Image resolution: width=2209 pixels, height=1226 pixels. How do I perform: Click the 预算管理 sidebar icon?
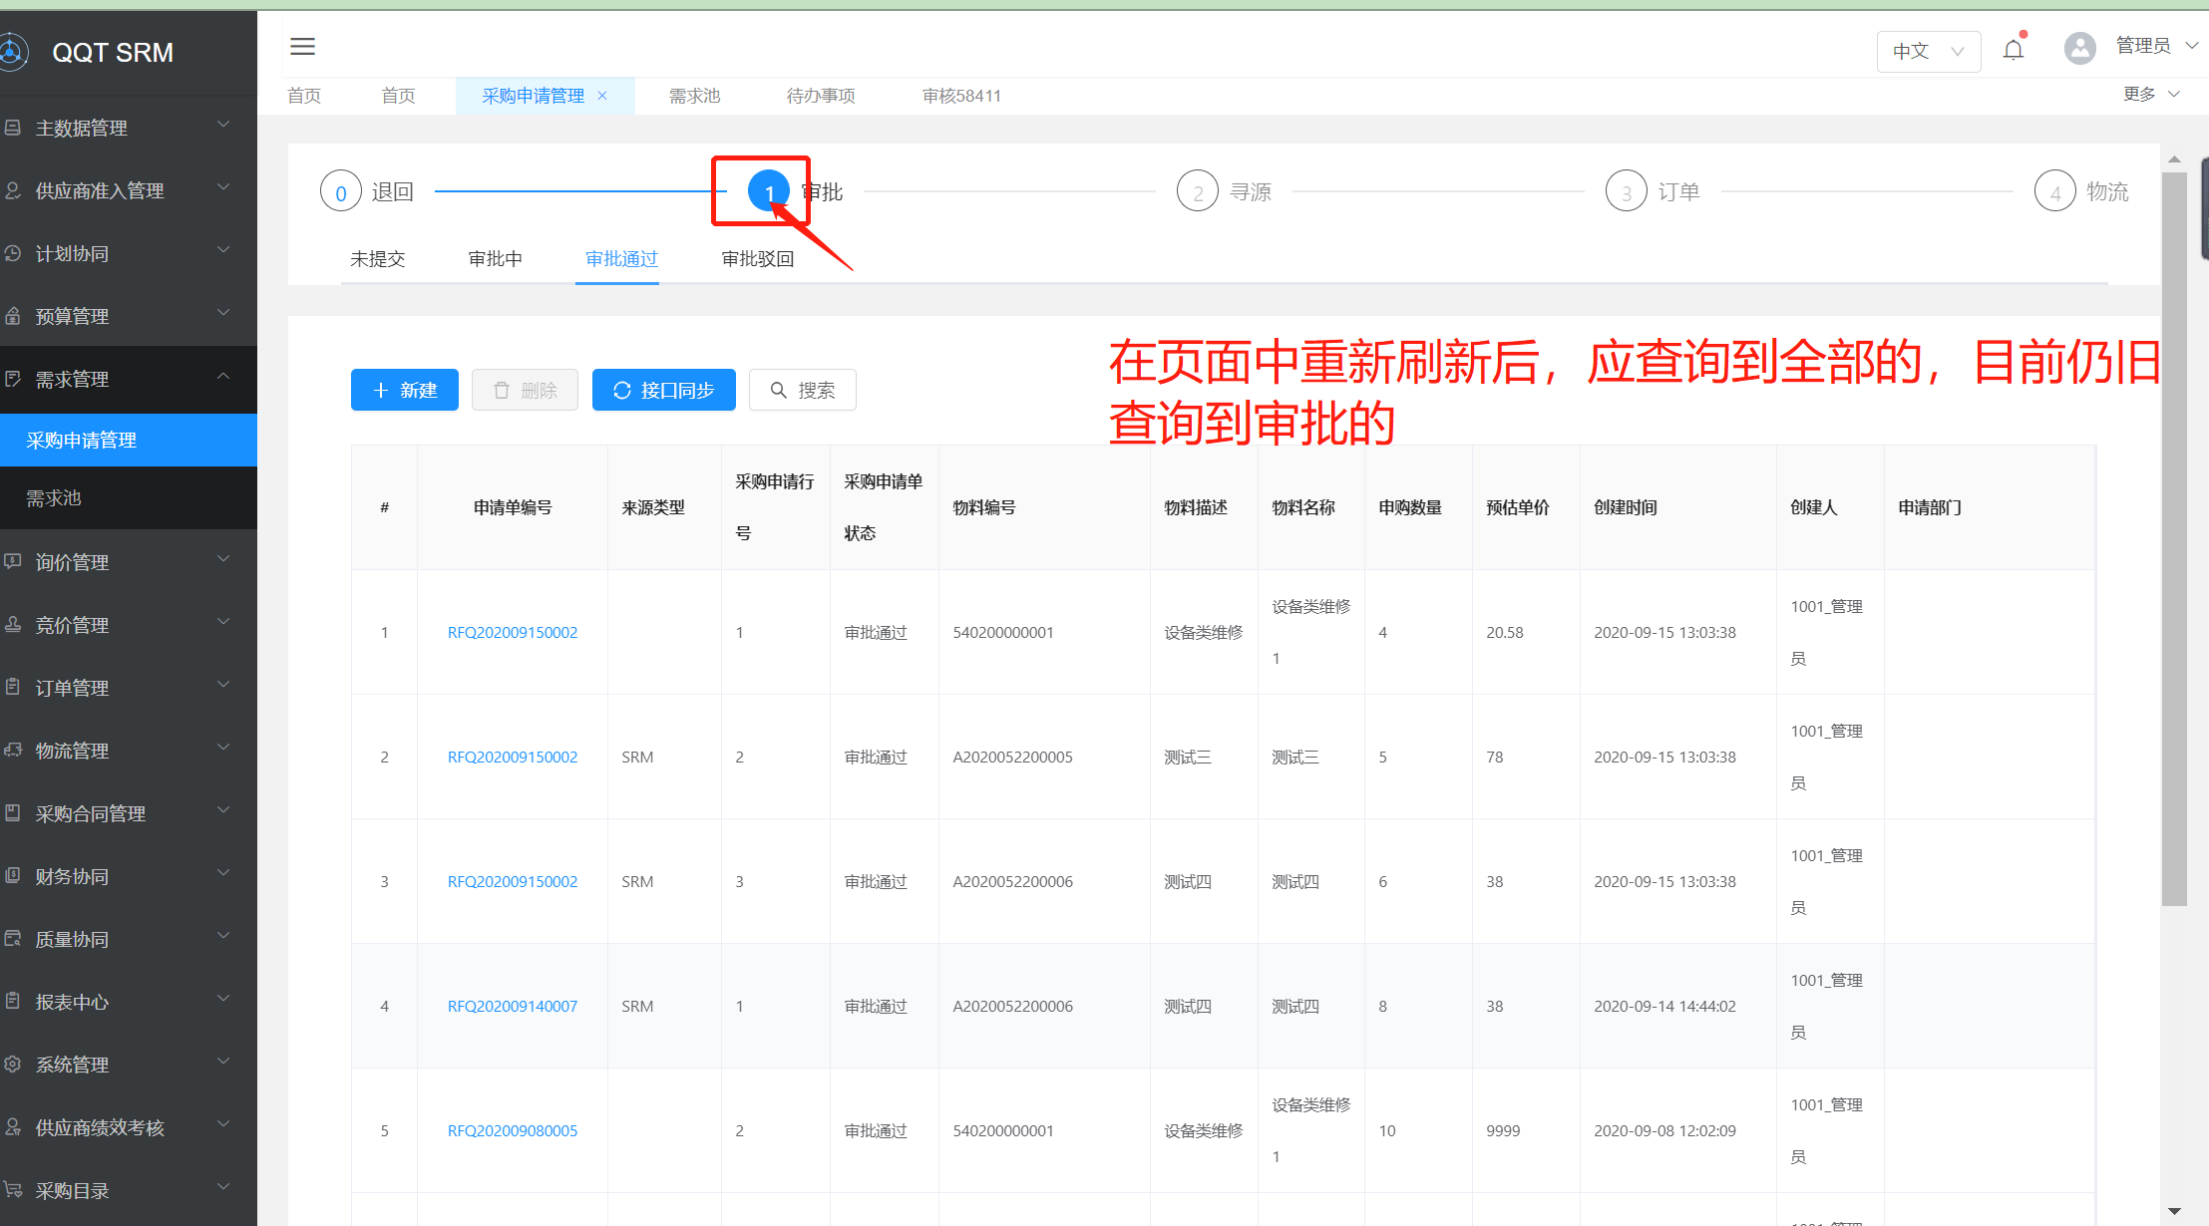pos(13,316)
